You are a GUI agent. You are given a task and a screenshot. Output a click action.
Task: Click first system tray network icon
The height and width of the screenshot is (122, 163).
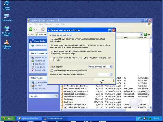(139, 119)
